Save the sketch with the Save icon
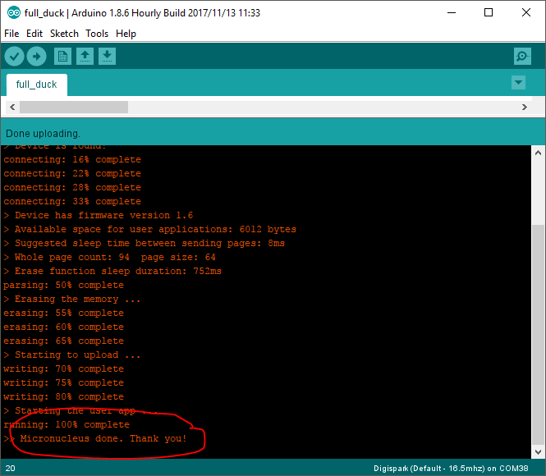The width and height of the screenshot is (546, 476). [x=108, y=57]
